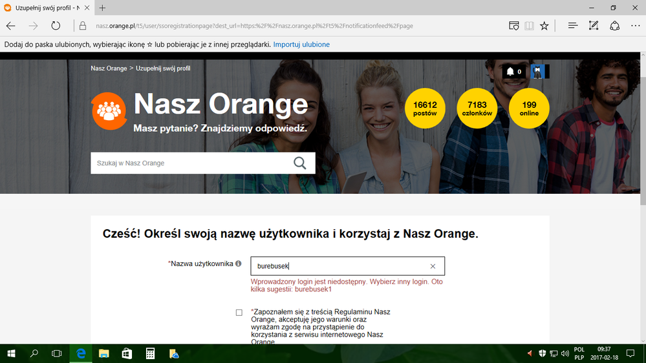The width and height of the screenshot is (646, 363).
Task: Clear the username field with X
Action: [x=433, y=266]
